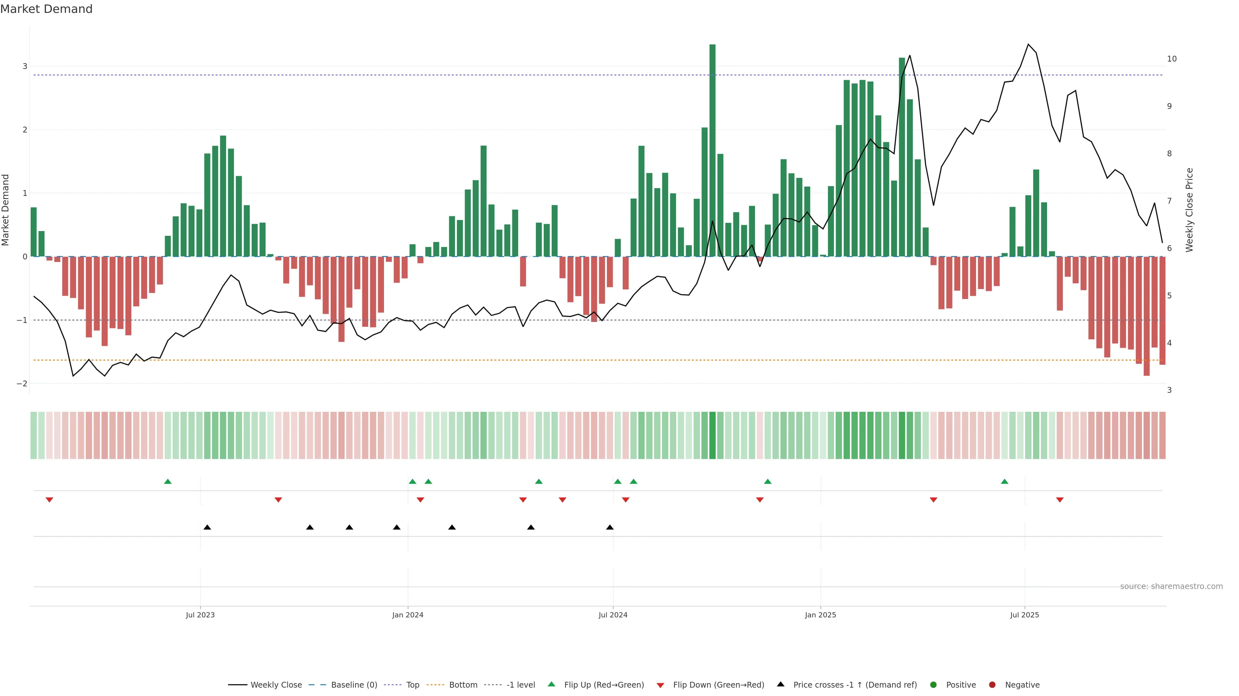Click the Weekly Close Price axis title
This screenshot has height=696, width=1239.
(1189, 210)
